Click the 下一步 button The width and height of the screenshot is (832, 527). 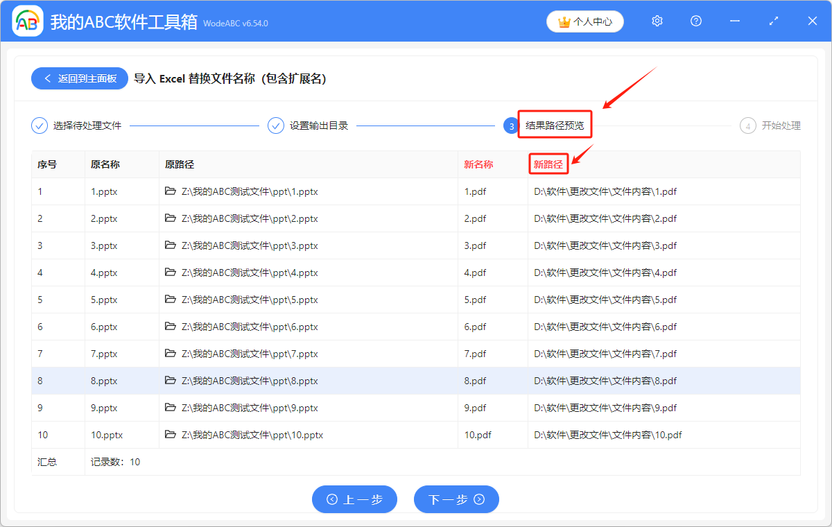click(456, 499)
